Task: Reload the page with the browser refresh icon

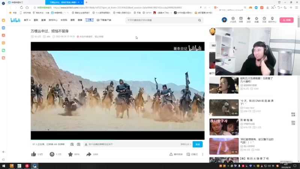Action: pos(21,8)
